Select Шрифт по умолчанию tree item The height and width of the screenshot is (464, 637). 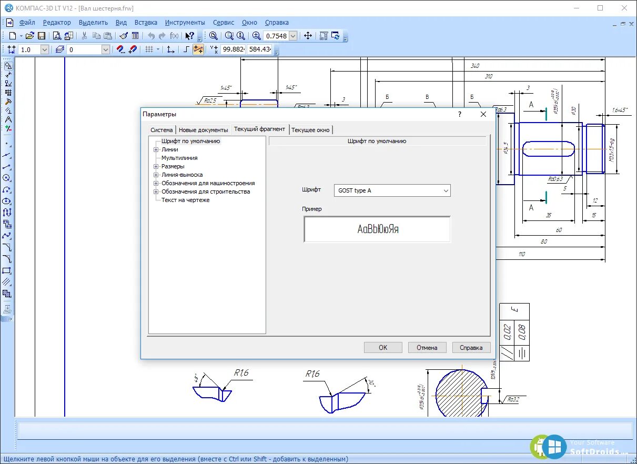[x=190, y=141]
